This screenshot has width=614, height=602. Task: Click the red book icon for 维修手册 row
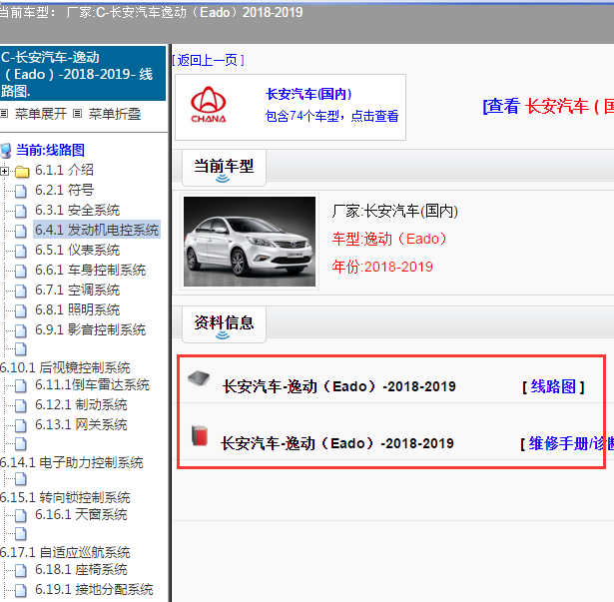coord(200,435)
